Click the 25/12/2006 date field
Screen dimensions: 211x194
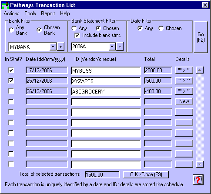point(47,81)
